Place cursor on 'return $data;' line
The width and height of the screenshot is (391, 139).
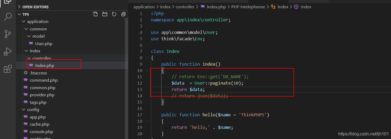point(188,90)
